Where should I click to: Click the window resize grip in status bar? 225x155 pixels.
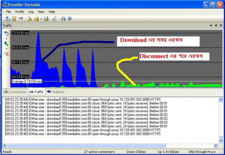[x=221, y=152]
